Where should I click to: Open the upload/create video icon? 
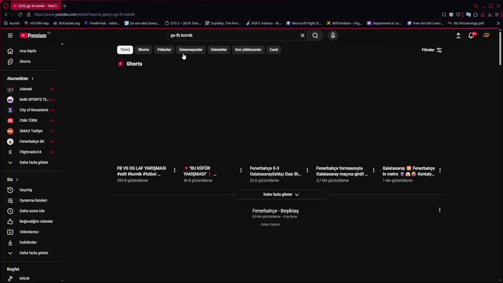click(458, 35)
